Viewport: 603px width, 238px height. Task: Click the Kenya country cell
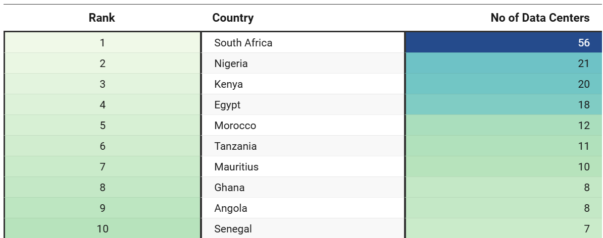pos(228,84)
